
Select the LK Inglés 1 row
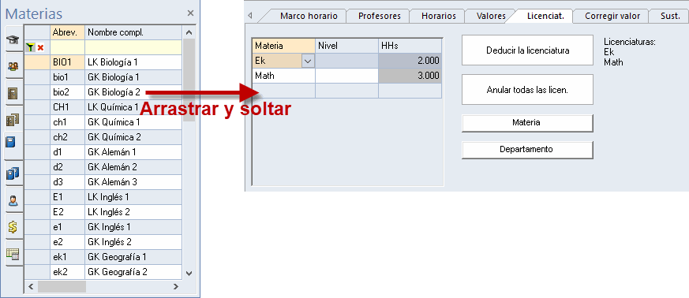[103, 196]
